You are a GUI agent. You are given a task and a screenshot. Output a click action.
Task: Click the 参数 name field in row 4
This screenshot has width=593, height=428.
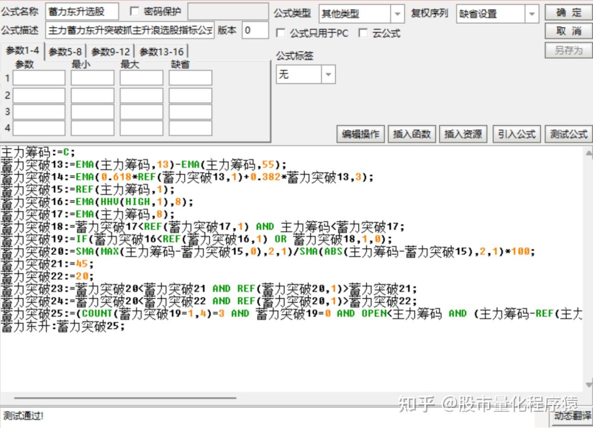tap(39, 128)
